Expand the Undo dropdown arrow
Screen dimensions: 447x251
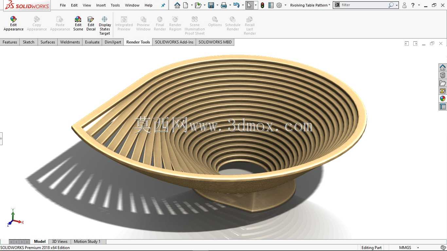(x=243, y=5)
